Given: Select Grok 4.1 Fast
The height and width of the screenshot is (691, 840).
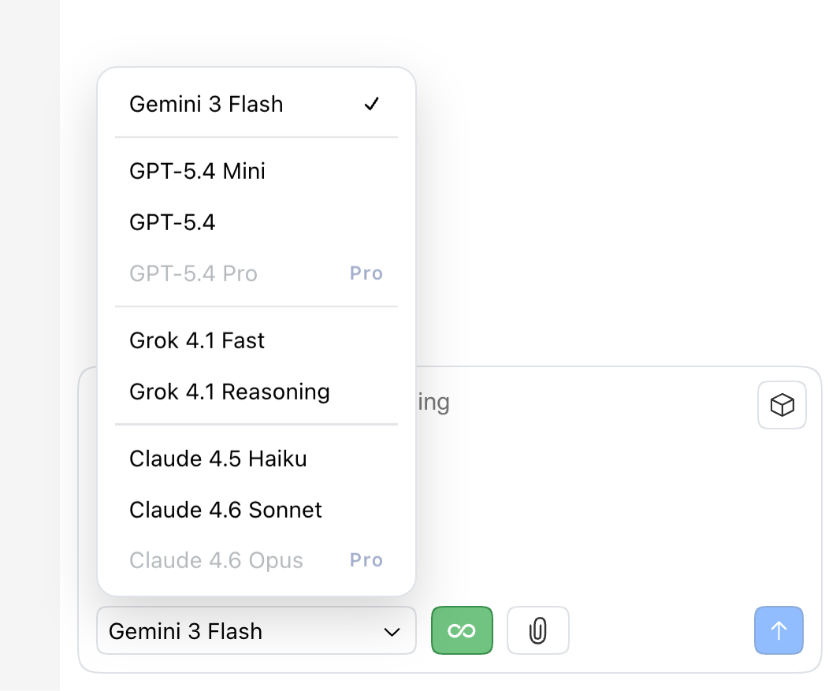Looking at the screenshot, I should pos(197,340).
